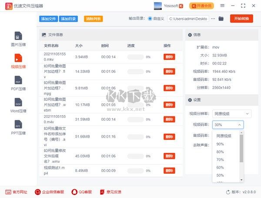
Task: Click the Yososoft user avatar
Action: coord(157,6)
